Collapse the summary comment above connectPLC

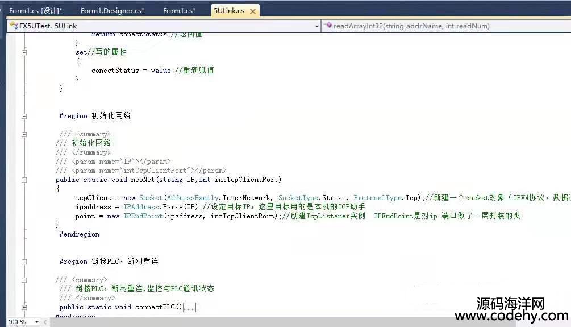click(x=24, y=280)
